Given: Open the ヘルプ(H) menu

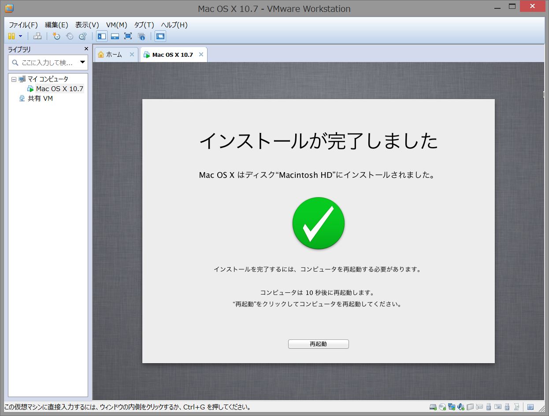Looking at the screenshot, I should 174,25.
